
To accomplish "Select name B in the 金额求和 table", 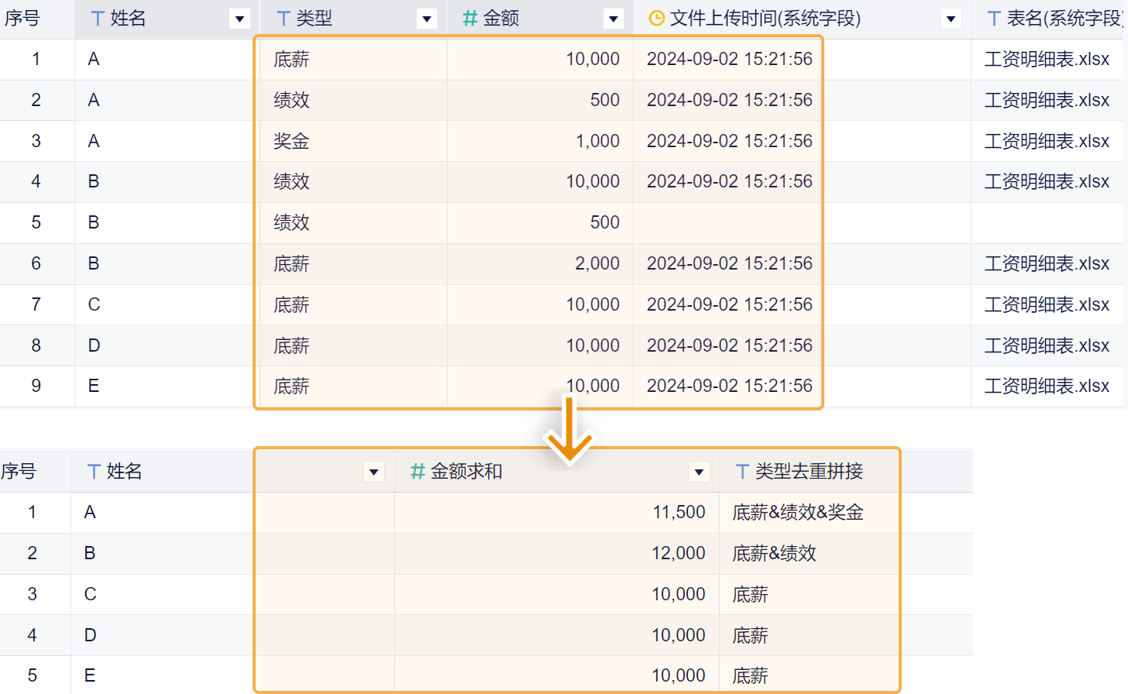I will pyautogui.click(x=90, y=553).
